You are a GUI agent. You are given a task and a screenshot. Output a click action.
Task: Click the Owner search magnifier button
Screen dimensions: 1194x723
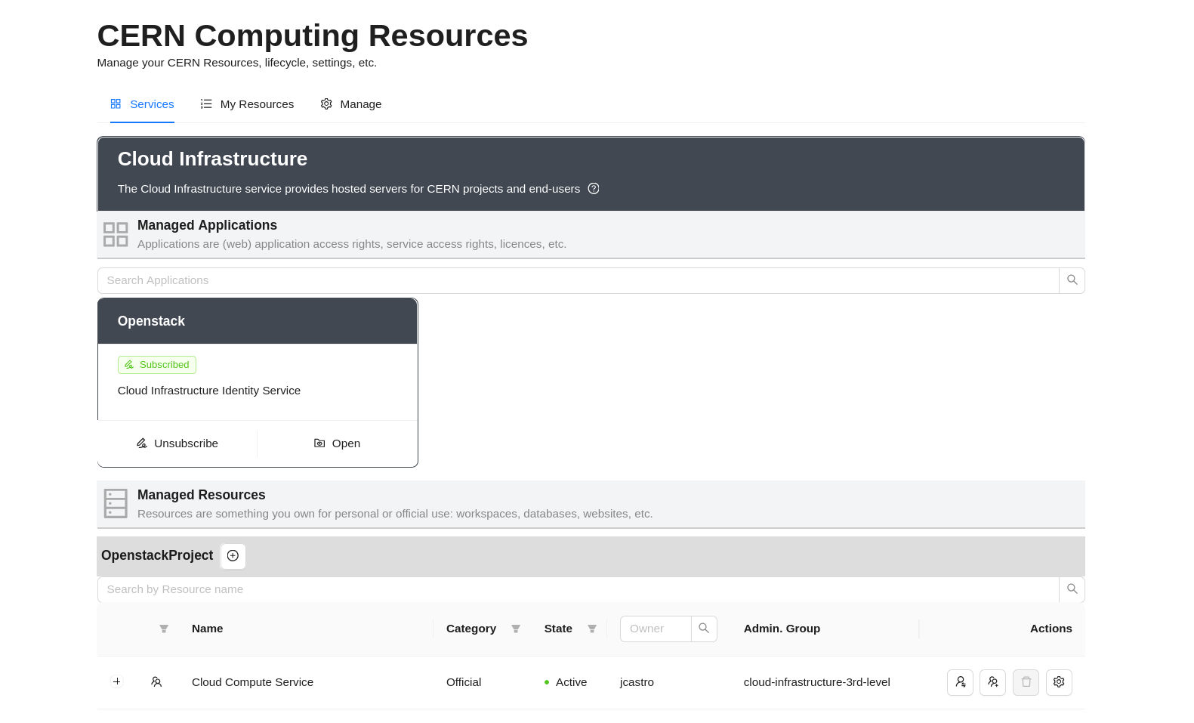coord(704,629)
